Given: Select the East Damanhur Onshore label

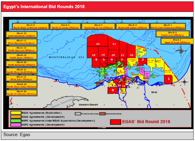Looking at the screenshot, I should click(22, 35).
